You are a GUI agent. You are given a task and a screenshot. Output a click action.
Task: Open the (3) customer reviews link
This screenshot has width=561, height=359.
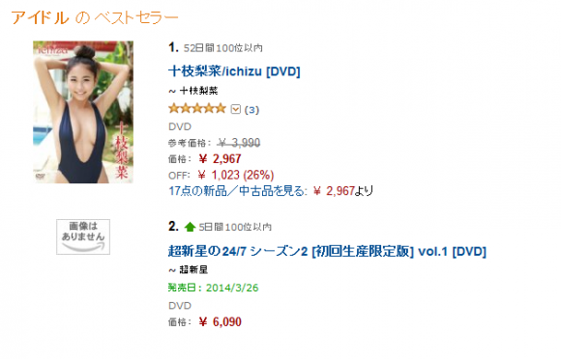[x=251, y=110]
